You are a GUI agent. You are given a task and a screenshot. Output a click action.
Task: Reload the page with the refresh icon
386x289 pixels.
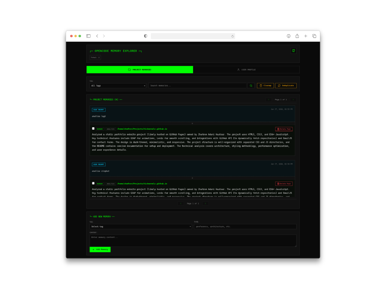232,36
